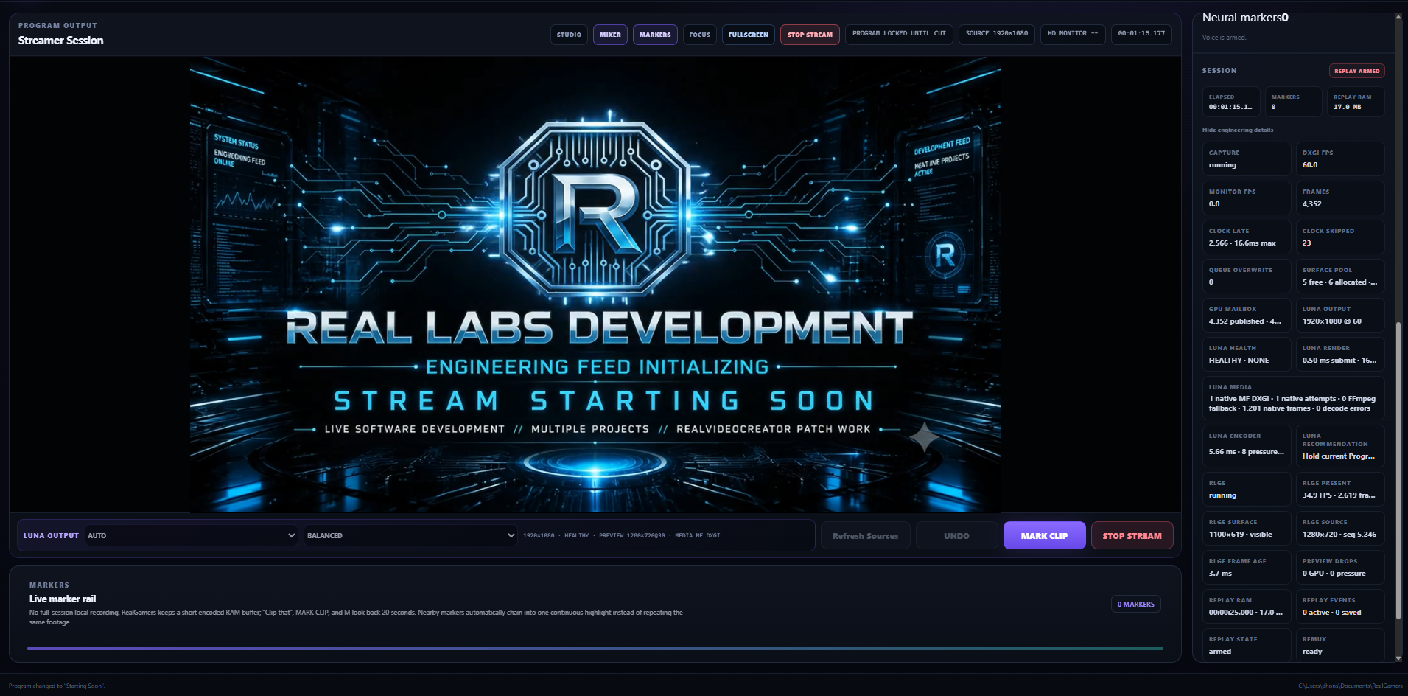Click the UNDO button
The width and height of the screenshot is (1408, 696).
956,536
